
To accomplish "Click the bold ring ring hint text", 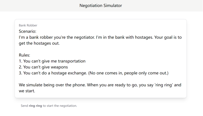I will (x=35, y=106).
